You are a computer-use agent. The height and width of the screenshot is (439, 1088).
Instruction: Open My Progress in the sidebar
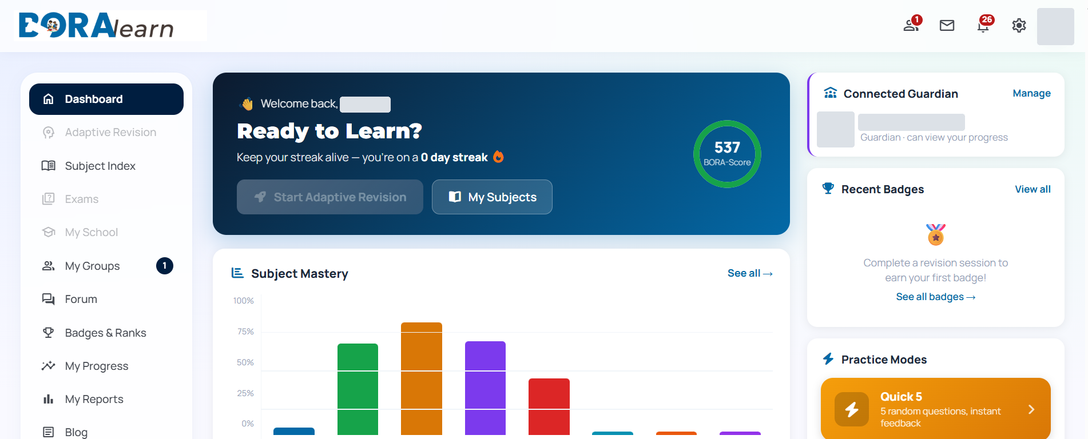tap(106, 366)
